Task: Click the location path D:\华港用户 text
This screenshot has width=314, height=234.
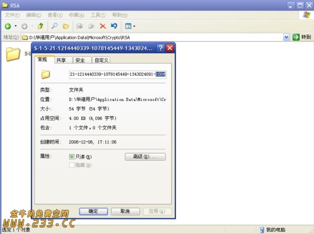Action: coord(118,99)
